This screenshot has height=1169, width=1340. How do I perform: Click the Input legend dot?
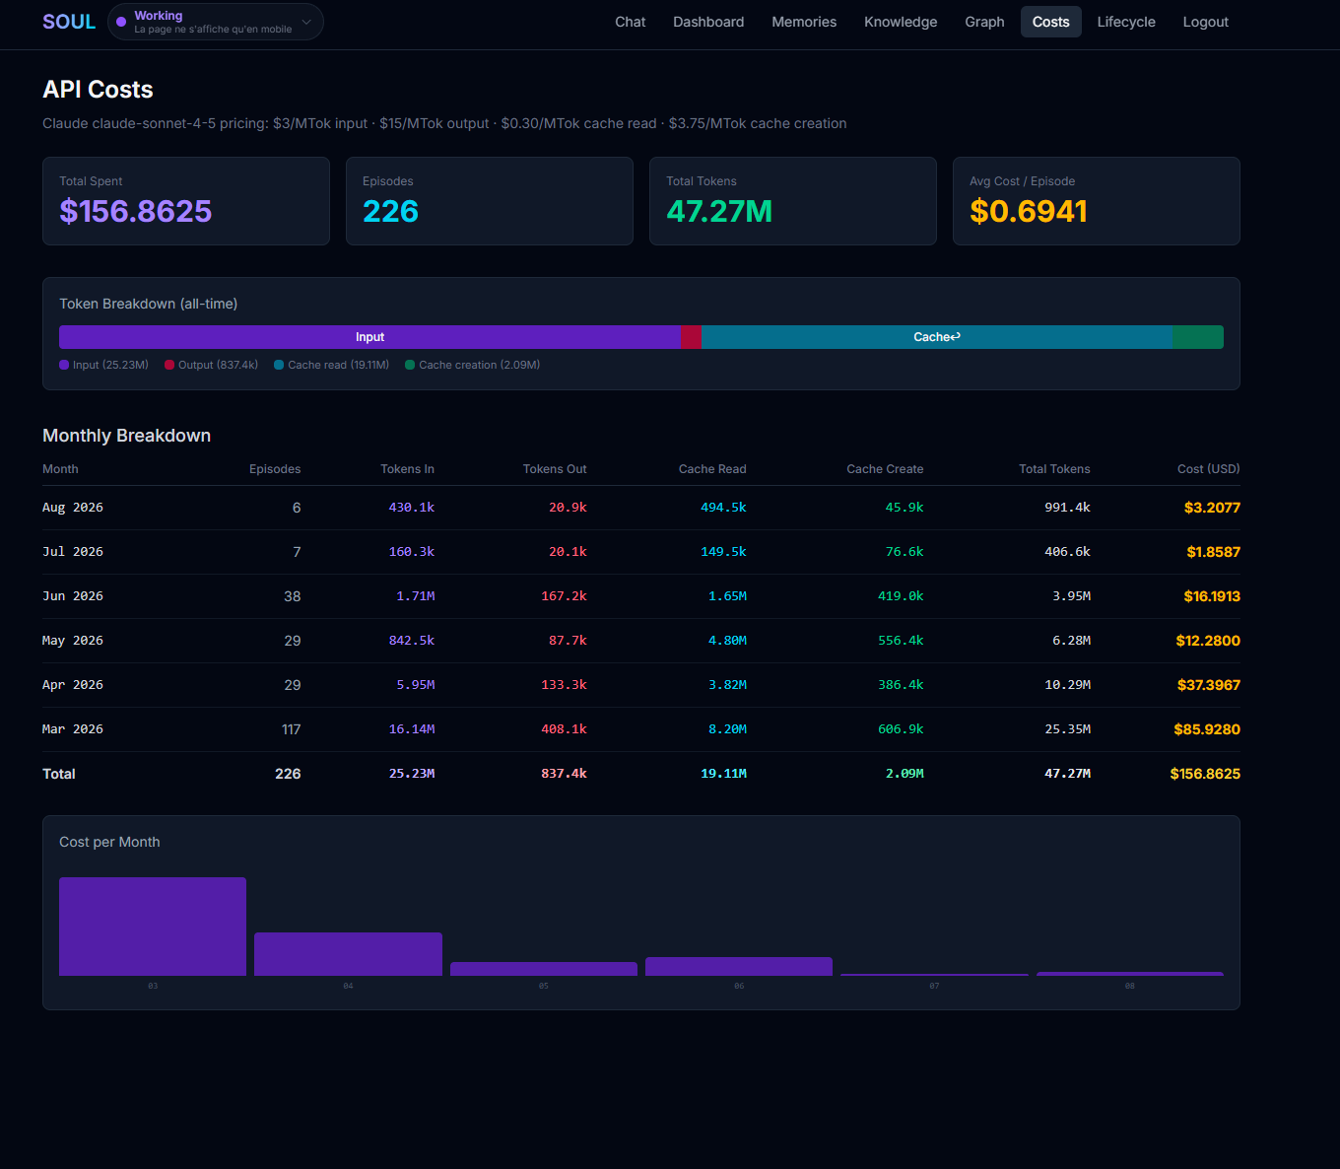point(64,365)
